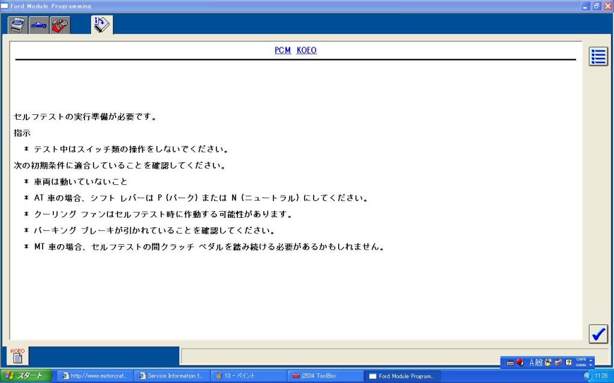The height and width of the screenshot is (383, 614).
Task: Open the IME pad icon
Action: tap(548, 362)
